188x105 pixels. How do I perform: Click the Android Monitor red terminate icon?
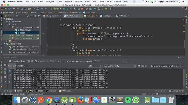pos(5,77)
